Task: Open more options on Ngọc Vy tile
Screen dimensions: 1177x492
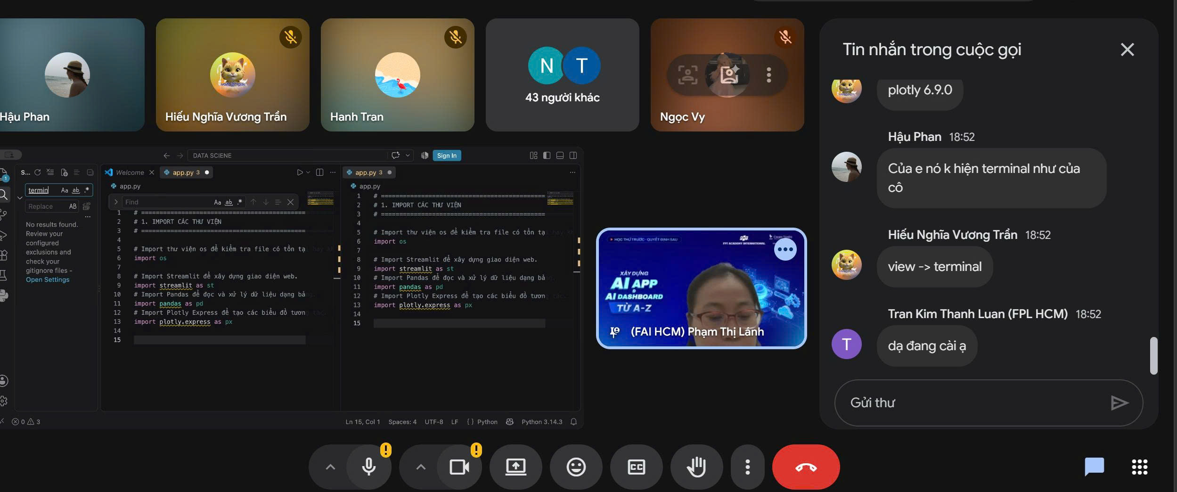Action: click(769, 75)
